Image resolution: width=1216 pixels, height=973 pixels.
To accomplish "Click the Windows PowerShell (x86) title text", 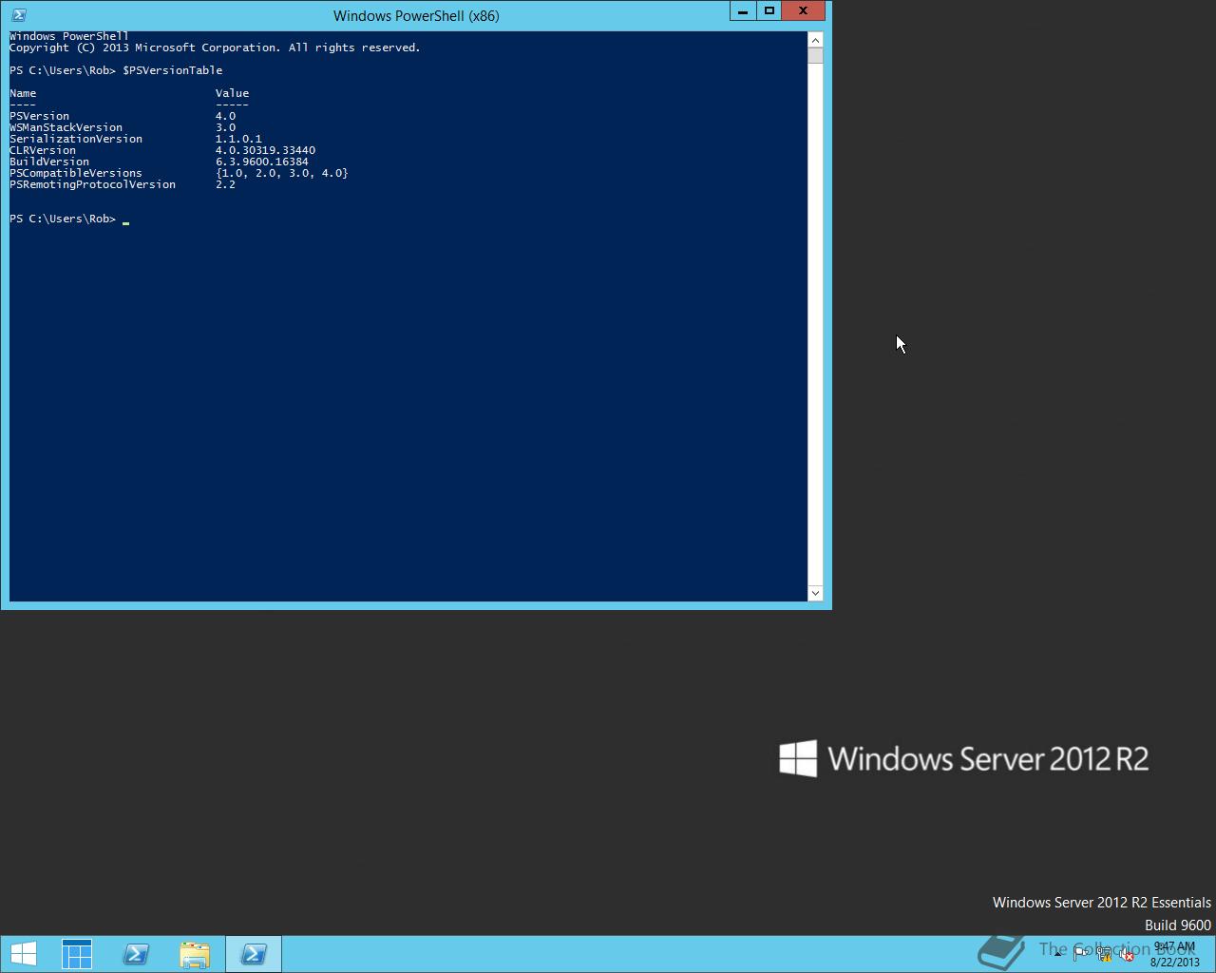I will (416, 15).
